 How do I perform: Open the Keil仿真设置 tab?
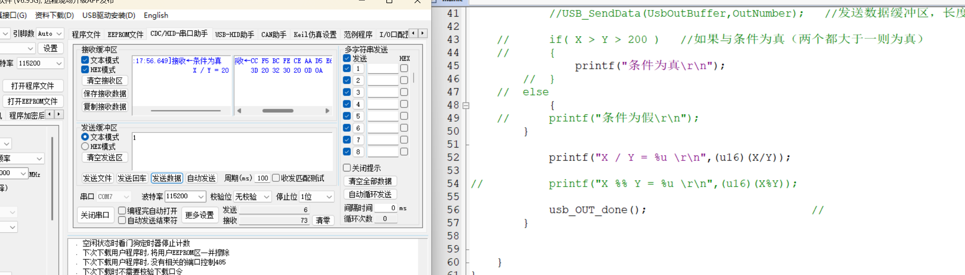(x=315, y=35)
